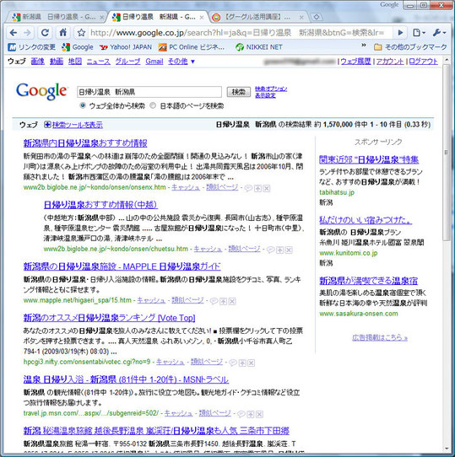The width and height of the screenshot is (455, 457).
Task: Remove the mapple.net result
Action: 232,301
